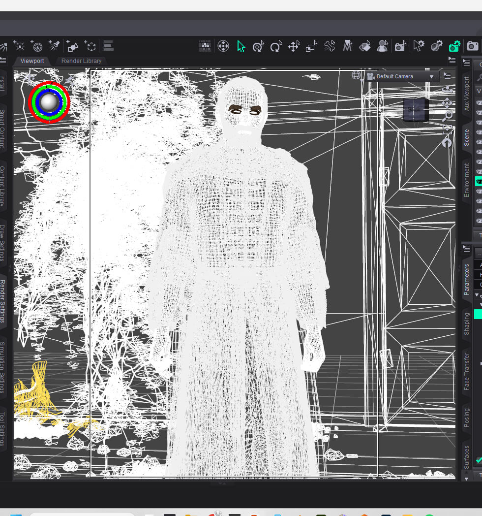Open the Align tool in toolbar
Screen dimensions: 482x516
point(108,46)
